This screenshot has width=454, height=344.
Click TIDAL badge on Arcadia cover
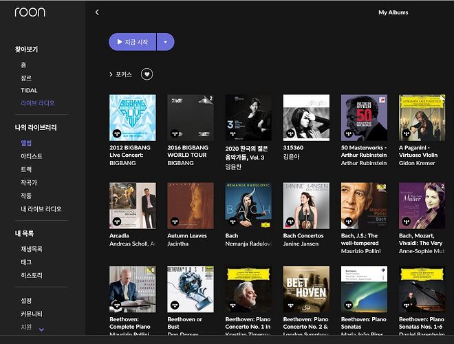point(117,222)
